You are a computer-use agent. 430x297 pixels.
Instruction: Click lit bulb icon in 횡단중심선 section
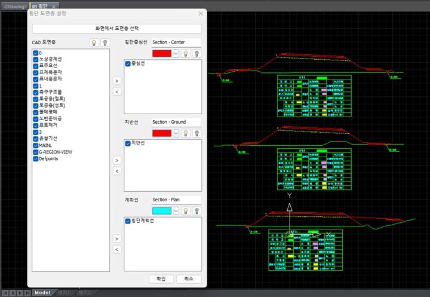[x=186, y=54]
